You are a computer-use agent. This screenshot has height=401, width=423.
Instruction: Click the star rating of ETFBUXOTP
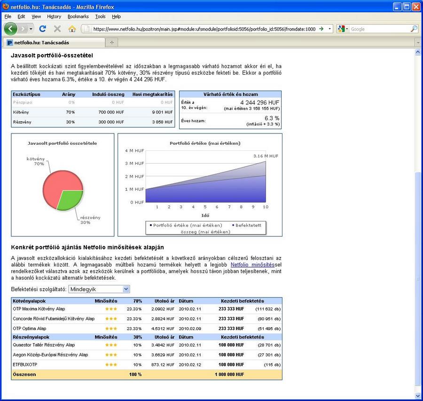tap(111, 365)
